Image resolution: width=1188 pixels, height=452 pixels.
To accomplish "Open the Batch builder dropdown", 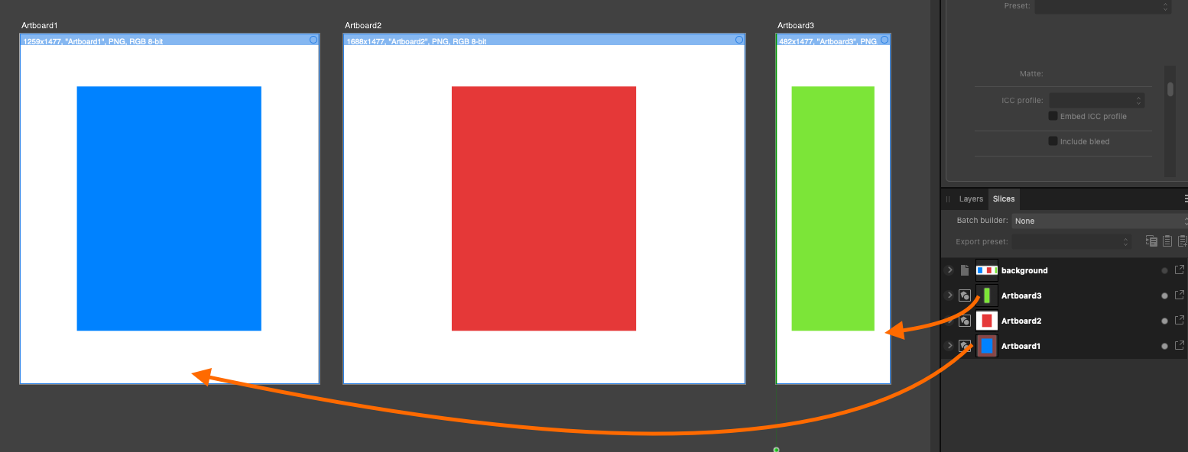I will [1099, 221].
